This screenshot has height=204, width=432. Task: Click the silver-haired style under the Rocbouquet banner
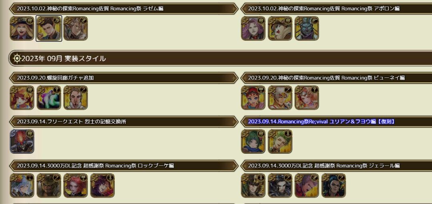click(x=22, y=185)
